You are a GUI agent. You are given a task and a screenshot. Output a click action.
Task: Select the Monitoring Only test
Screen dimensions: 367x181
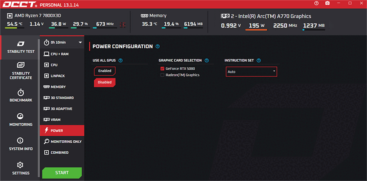(x=62, y=142)
